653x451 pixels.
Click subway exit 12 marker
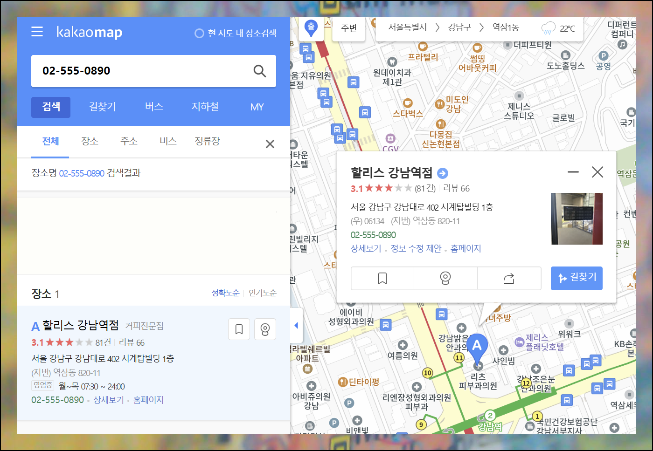tap(526, 383)
